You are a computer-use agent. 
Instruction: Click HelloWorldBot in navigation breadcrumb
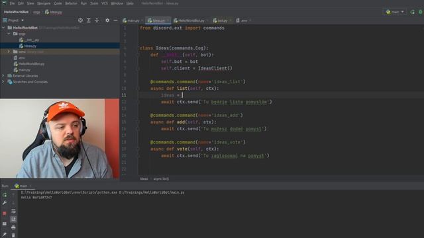click(16, 12)
